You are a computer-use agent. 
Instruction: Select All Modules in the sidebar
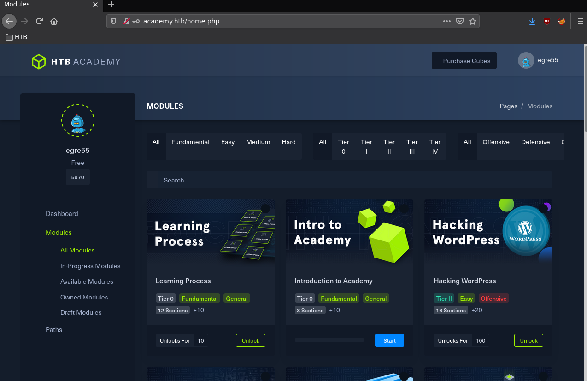tap(77, 250)
